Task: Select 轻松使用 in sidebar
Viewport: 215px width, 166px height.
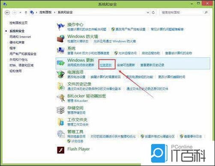Action: point(15,71)
